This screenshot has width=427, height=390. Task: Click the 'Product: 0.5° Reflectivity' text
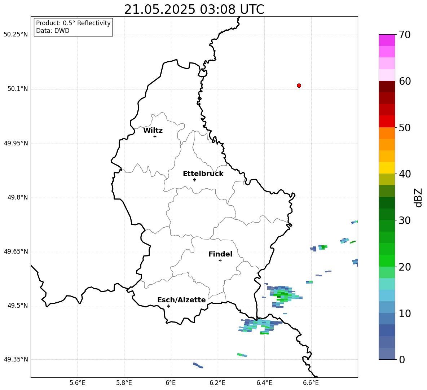pos(73,23)
